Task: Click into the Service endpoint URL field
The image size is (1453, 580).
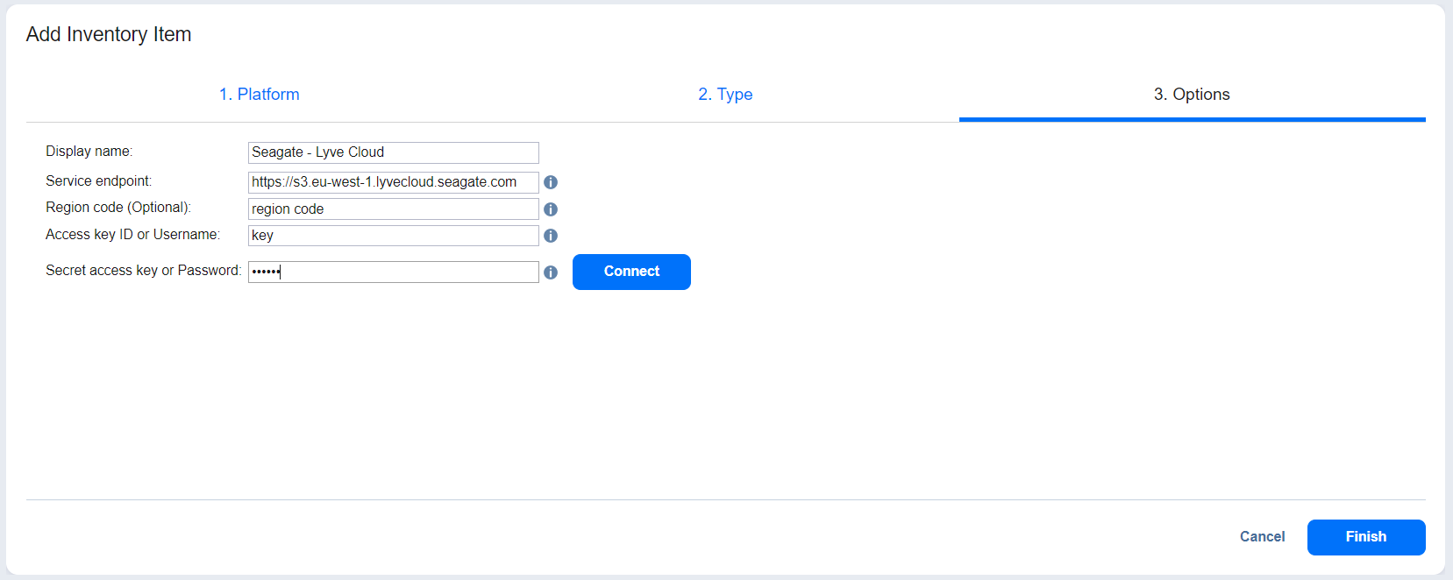Action: 393,182
